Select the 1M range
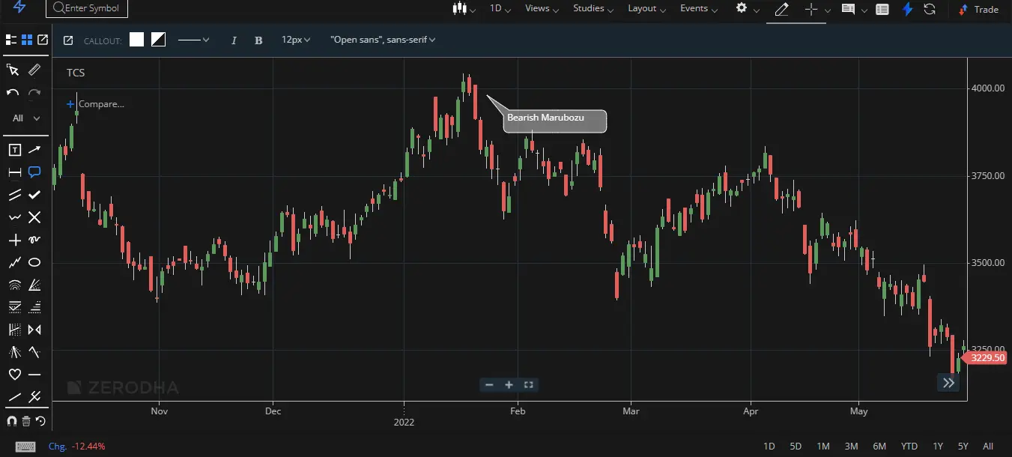The image size is (1012, 457). (823, 447)
